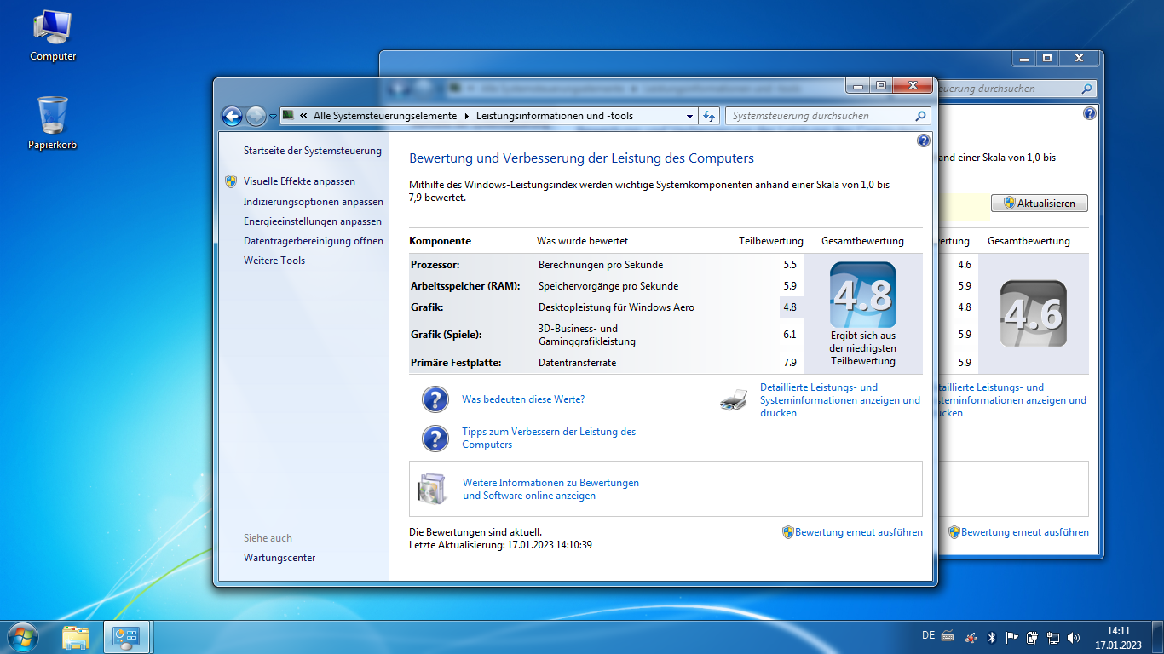The width and height of the screenshot is (1164, 654).
Task: Select the Papierkorb desktop icon
Action: (x=53, y=123)
